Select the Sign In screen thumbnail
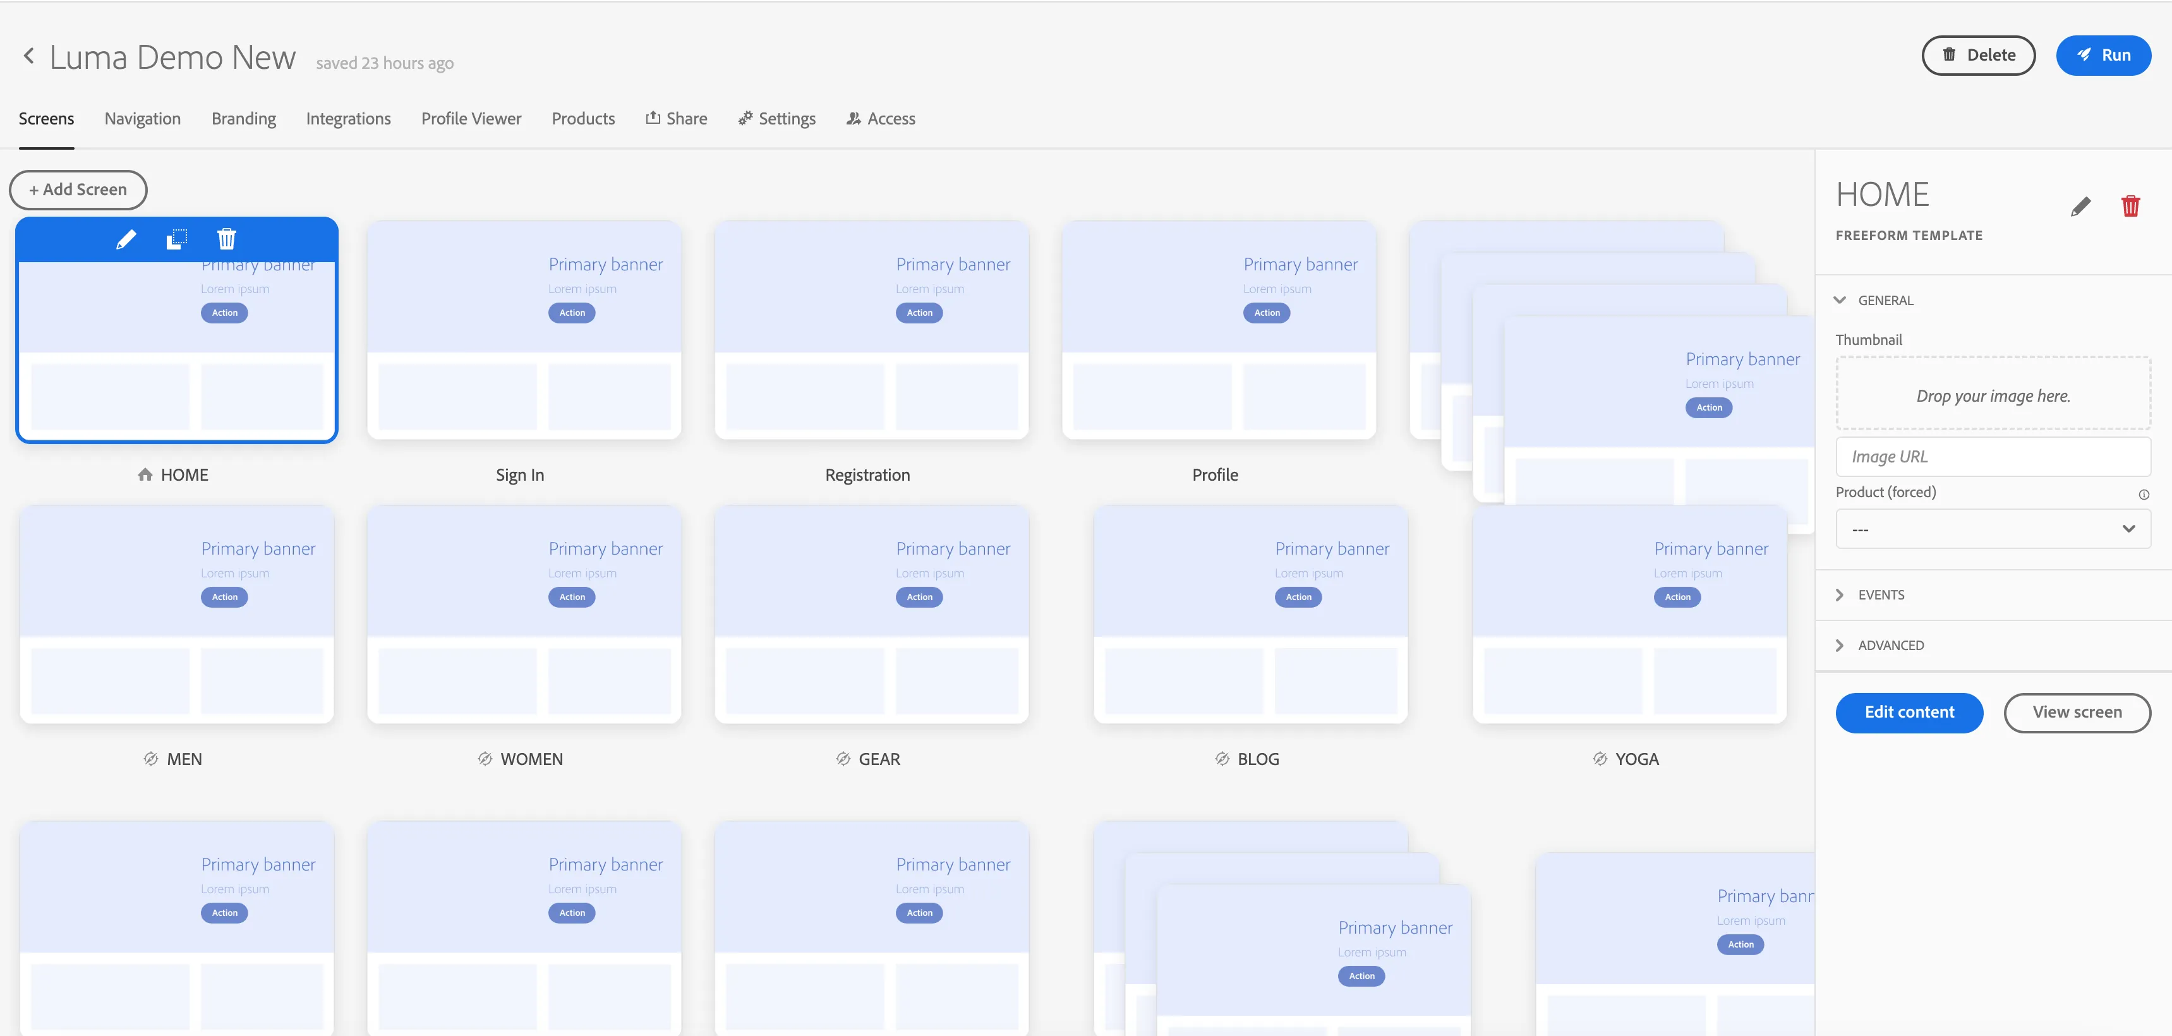Image resolution: width=2172 pixels, height=1036 pixels. (x=524, y=330)
